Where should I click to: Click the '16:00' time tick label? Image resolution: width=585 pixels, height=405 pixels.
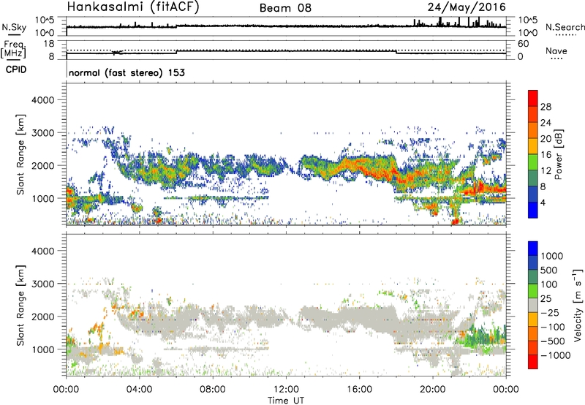[x=359, y=390]
